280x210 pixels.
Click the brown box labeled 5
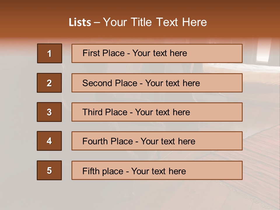[49, 170]
